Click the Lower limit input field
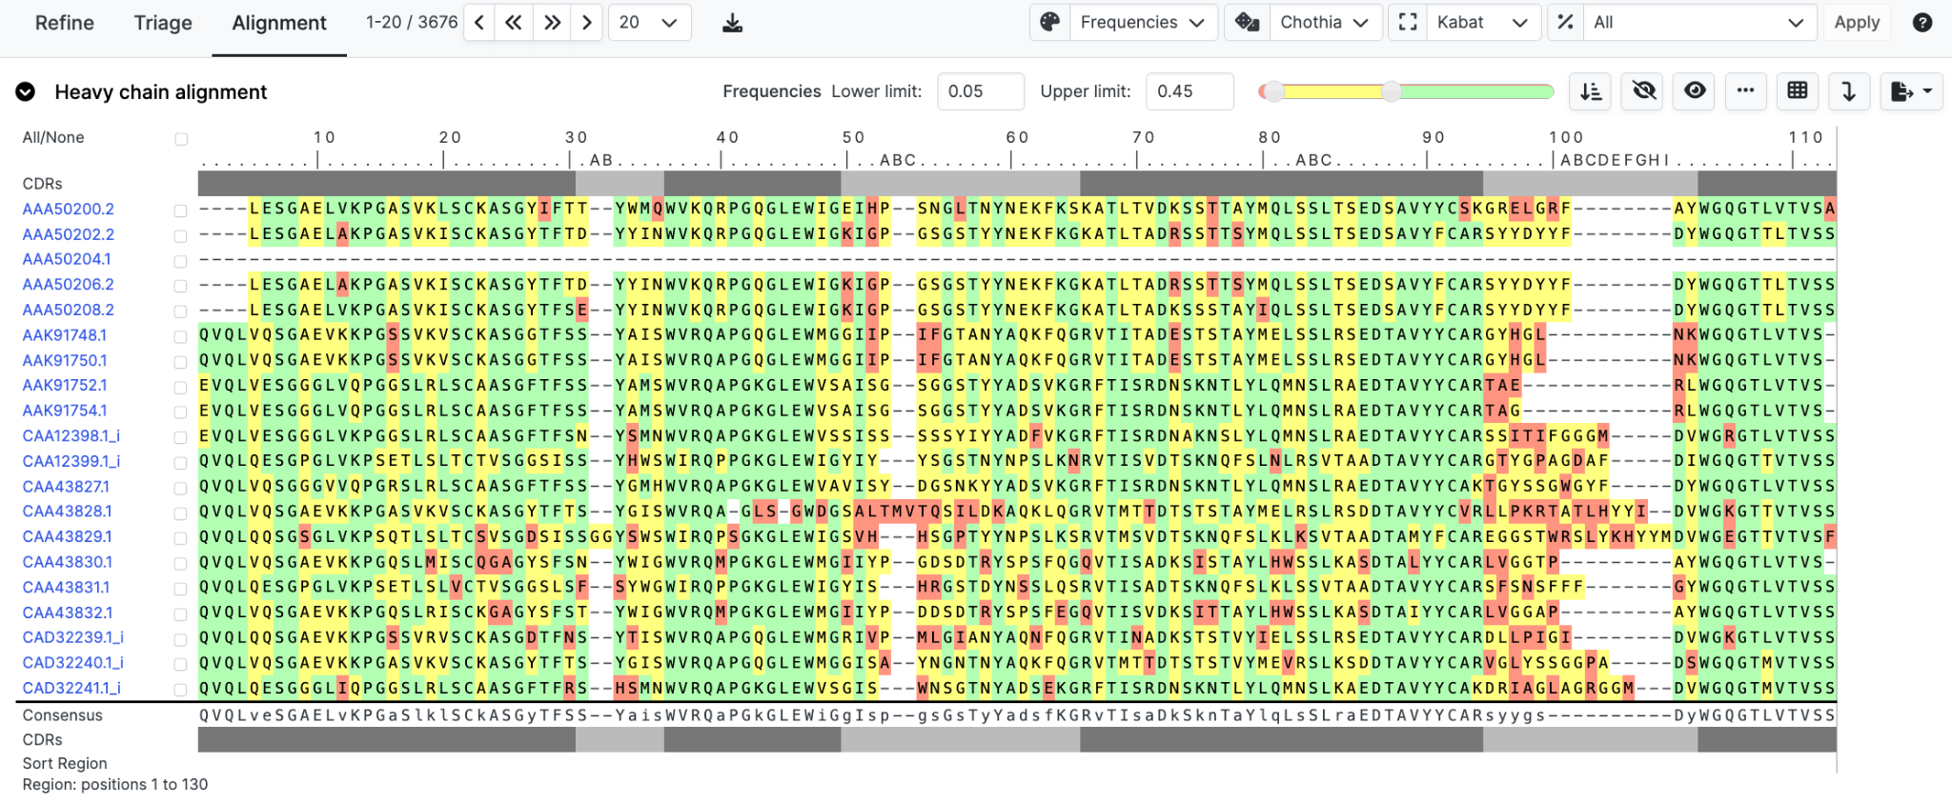The height and width of the screenshot is (804, 1952). (981, 91)
